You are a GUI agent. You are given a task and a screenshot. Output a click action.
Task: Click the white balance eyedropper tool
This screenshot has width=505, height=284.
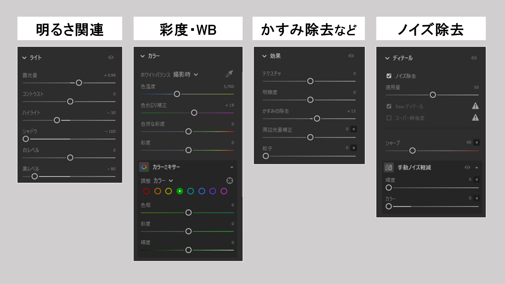tap(229, 74)
